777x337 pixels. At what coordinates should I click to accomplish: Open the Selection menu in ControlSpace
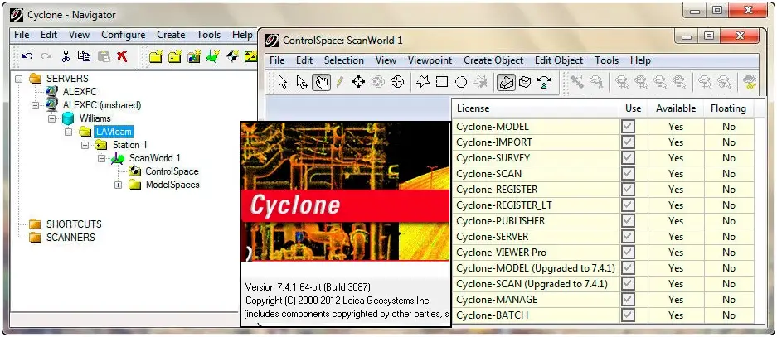(344, 60)
